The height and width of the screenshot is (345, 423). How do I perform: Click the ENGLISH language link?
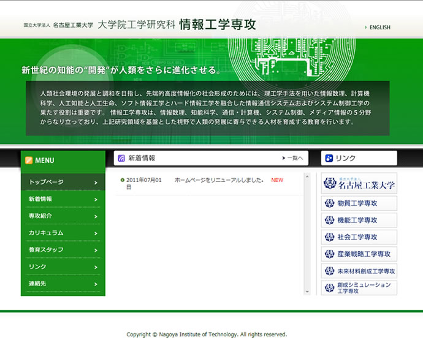click(380, 27)
